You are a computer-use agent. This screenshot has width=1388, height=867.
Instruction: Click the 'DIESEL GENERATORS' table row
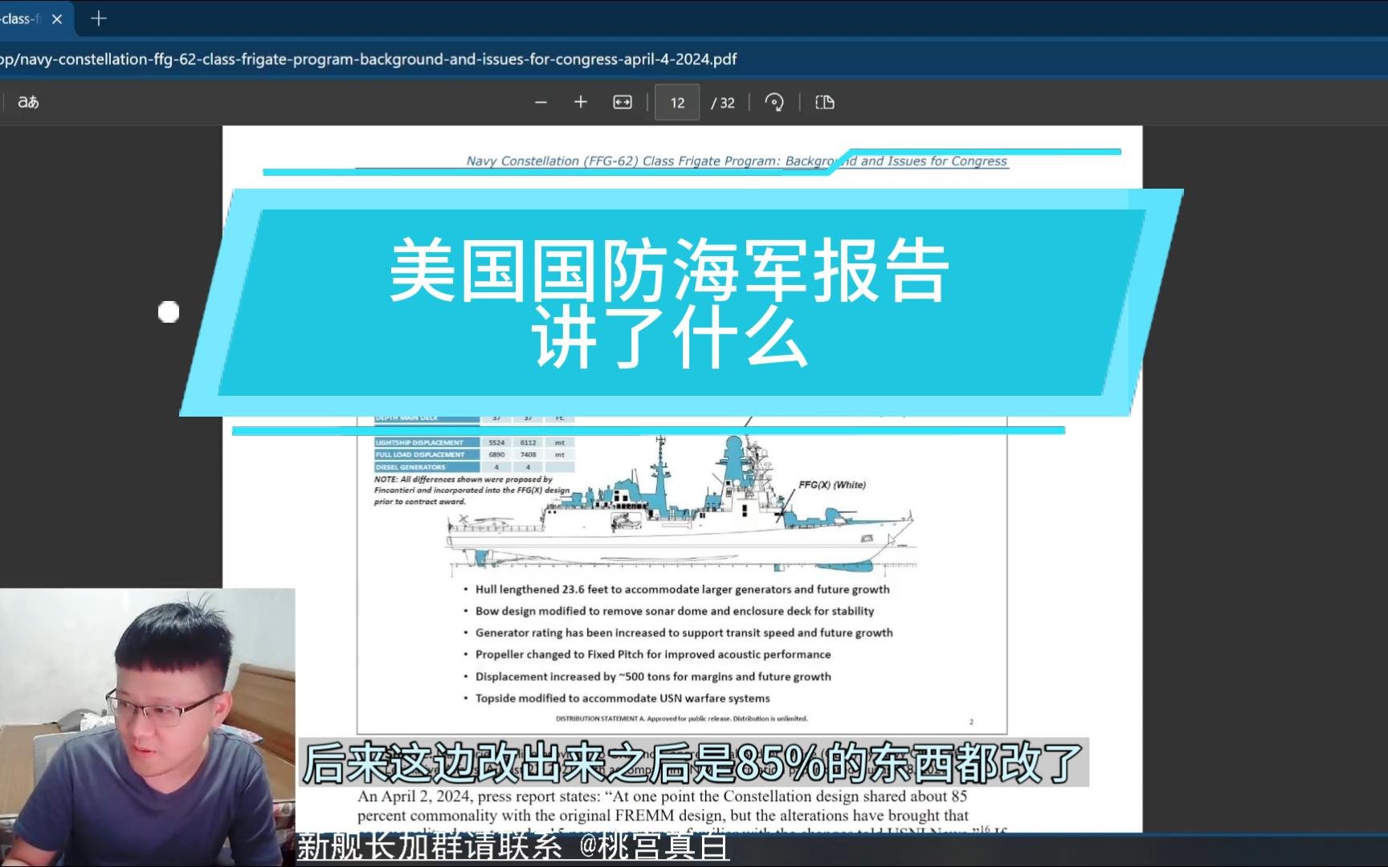tap(475, 466)
